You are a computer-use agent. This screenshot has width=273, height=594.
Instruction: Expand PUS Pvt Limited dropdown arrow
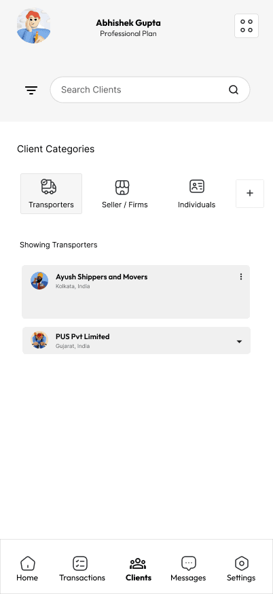coord(239,341)
